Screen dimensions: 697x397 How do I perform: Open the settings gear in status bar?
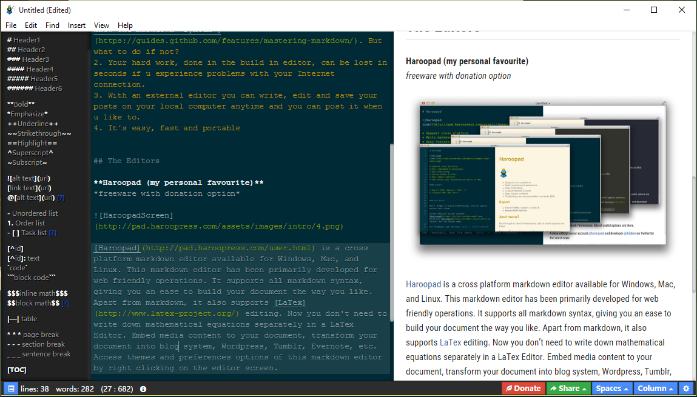(686, 389)
